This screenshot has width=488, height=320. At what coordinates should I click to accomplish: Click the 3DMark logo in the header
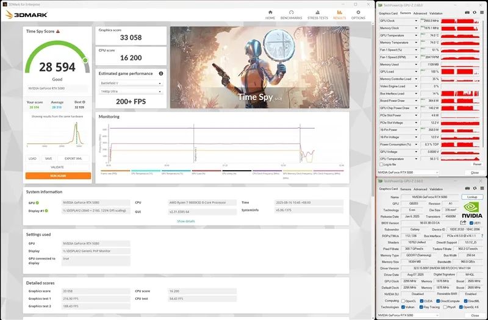pos(26,14)
